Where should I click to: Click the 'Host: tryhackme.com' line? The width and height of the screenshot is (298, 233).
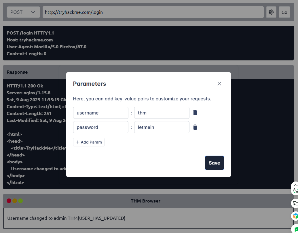pyautogui.click(x=30, y=40)
